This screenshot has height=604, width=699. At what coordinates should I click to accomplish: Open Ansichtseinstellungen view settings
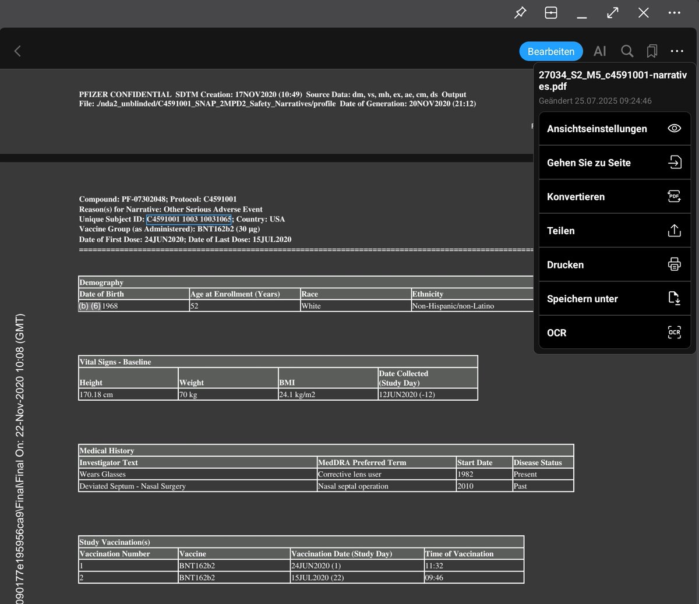[x=615, y=129]
